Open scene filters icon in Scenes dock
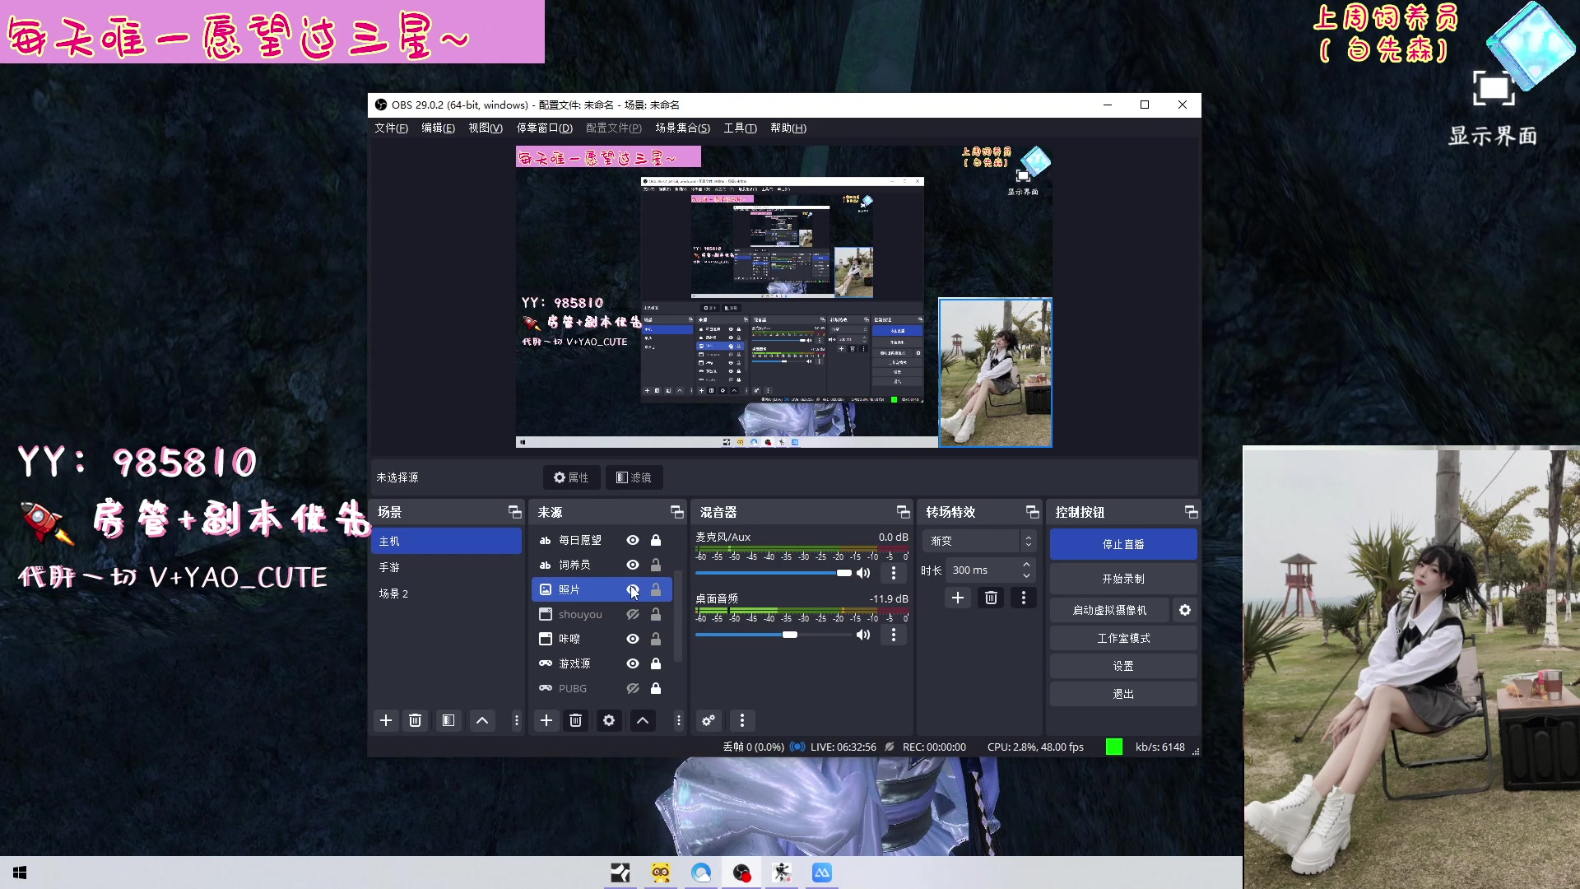 448,720
